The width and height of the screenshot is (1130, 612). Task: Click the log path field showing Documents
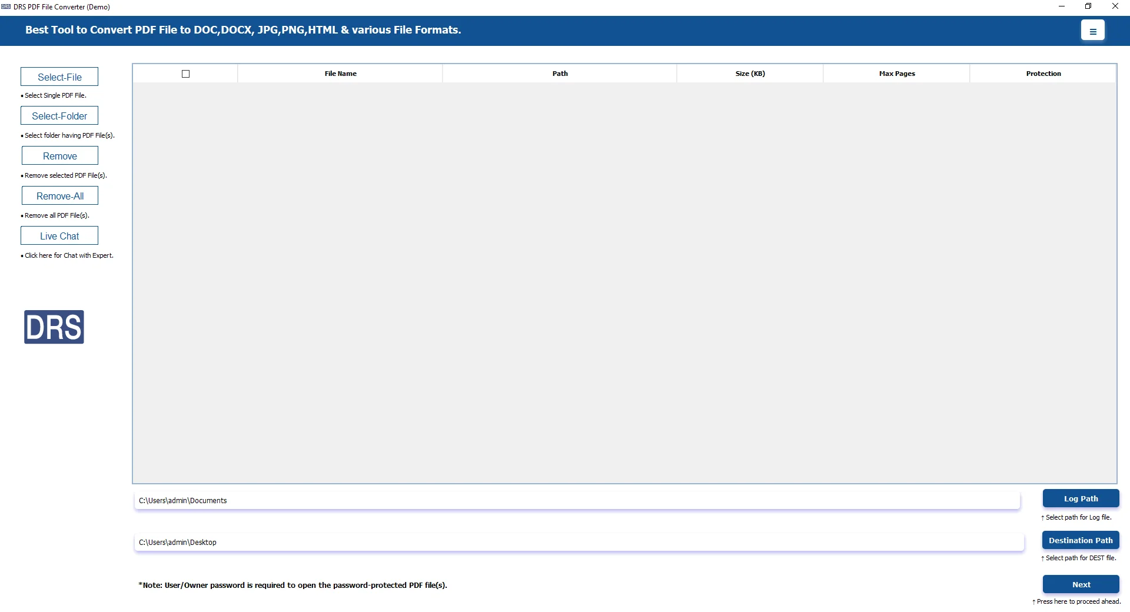(577, 501)
